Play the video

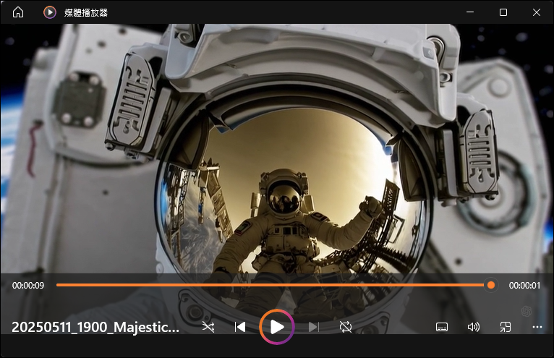pos(277,327)
